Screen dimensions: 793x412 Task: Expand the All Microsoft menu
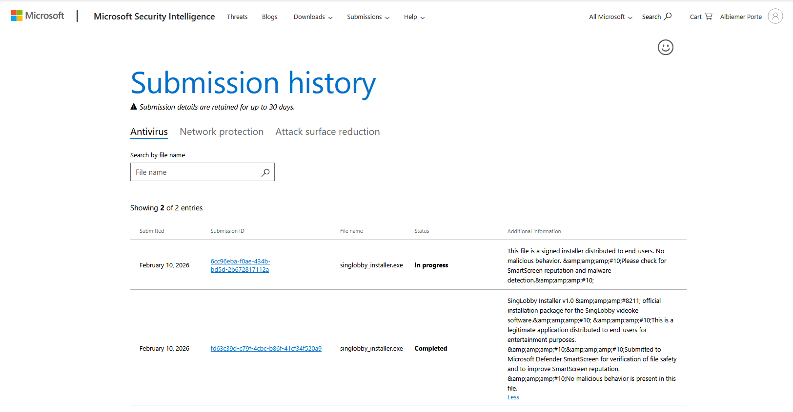coord(610,17)
